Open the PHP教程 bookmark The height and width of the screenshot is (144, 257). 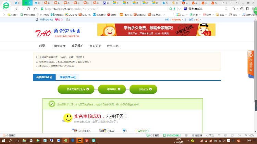coord(43,15)
